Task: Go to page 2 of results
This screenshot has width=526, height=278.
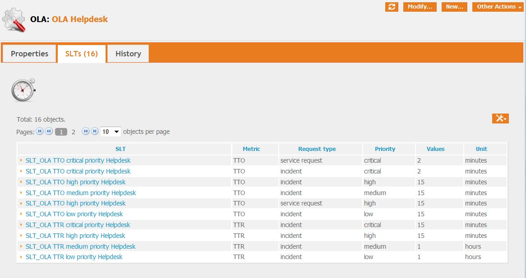Action: [x=74, y=132]
